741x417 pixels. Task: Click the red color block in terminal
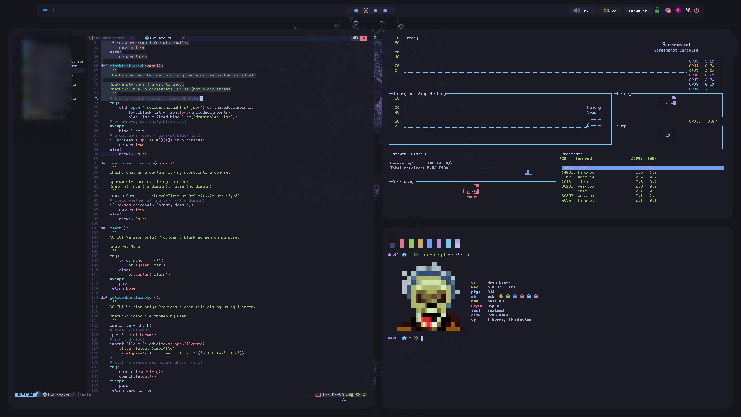pos(402,243)
